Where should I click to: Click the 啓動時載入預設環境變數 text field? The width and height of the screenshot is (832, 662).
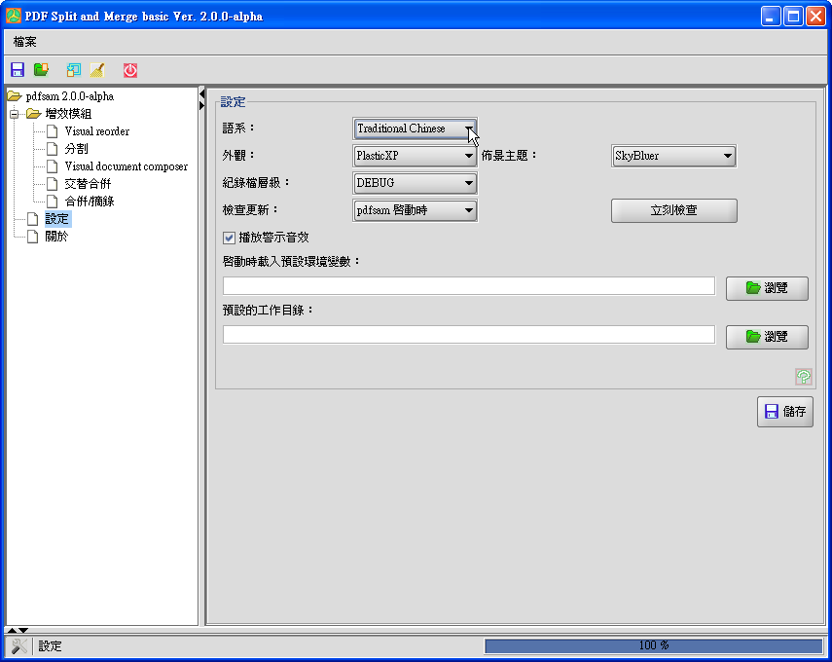click(468, 285)
